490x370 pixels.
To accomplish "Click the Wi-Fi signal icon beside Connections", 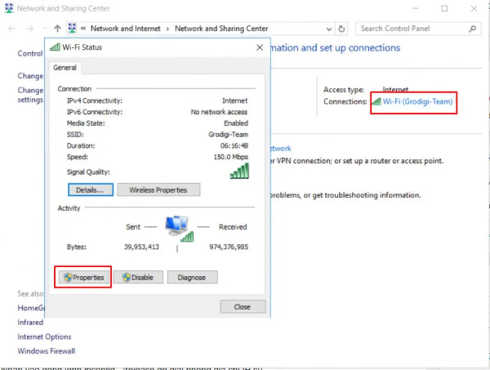I will pyautogui.click(x=377, y=101).
